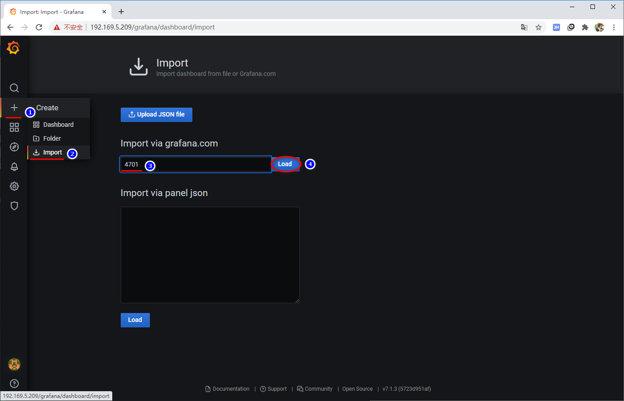Reload the page with the refresh icon
Viewport: 624px width, 401px height.
39,27
